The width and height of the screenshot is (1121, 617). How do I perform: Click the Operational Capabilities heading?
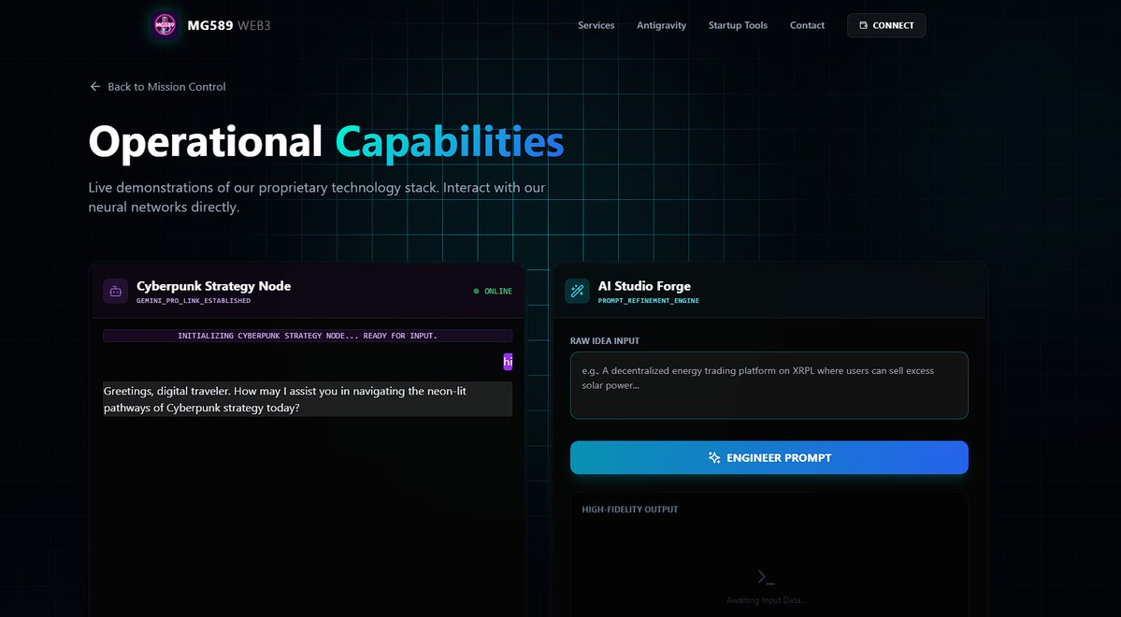coord(326,141)
